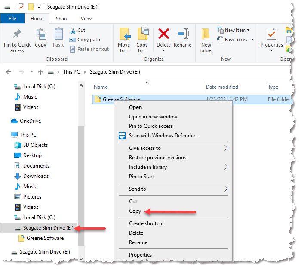Switch to the View ribbon tab

coord(86,19)
